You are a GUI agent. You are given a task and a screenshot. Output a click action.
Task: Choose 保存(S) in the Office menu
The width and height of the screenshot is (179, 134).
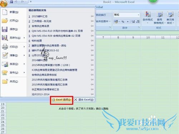click(14, 29)
